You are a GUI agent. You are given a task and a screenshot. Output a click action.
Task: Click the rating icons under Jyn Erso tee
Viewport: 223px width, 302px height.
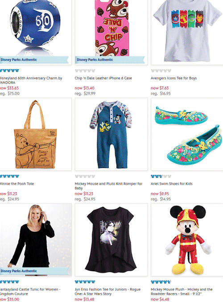(85, 282)
